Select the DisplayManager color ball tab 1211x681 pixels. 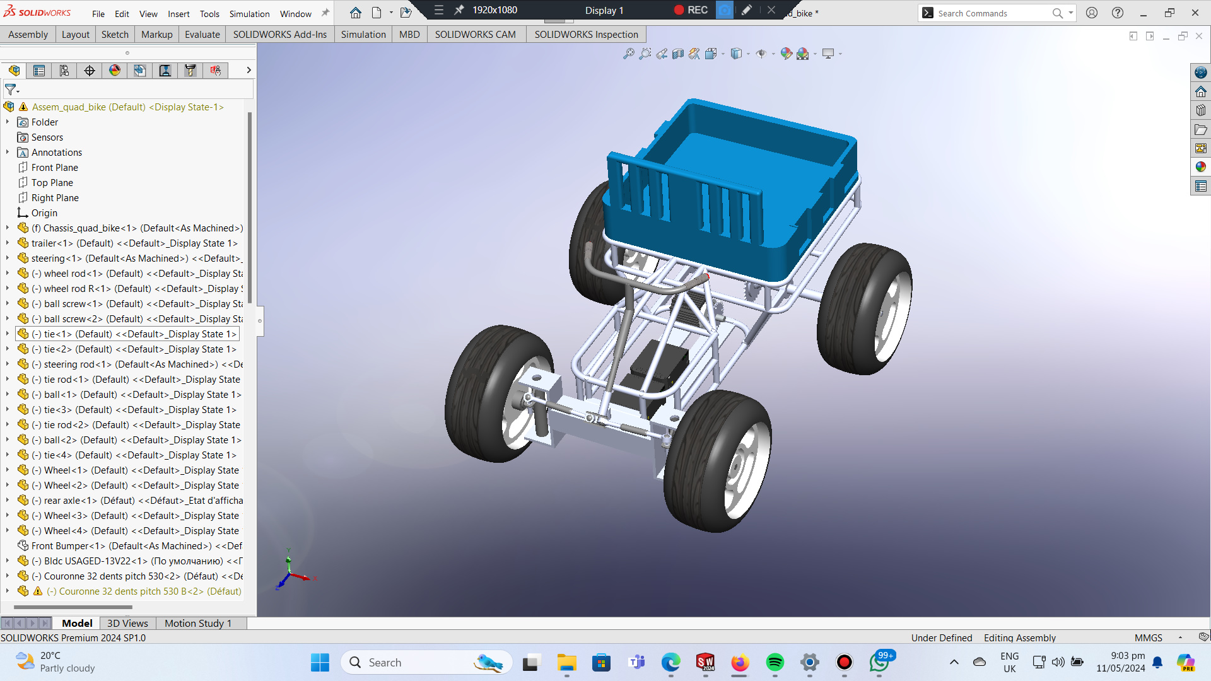coord(115,71)
